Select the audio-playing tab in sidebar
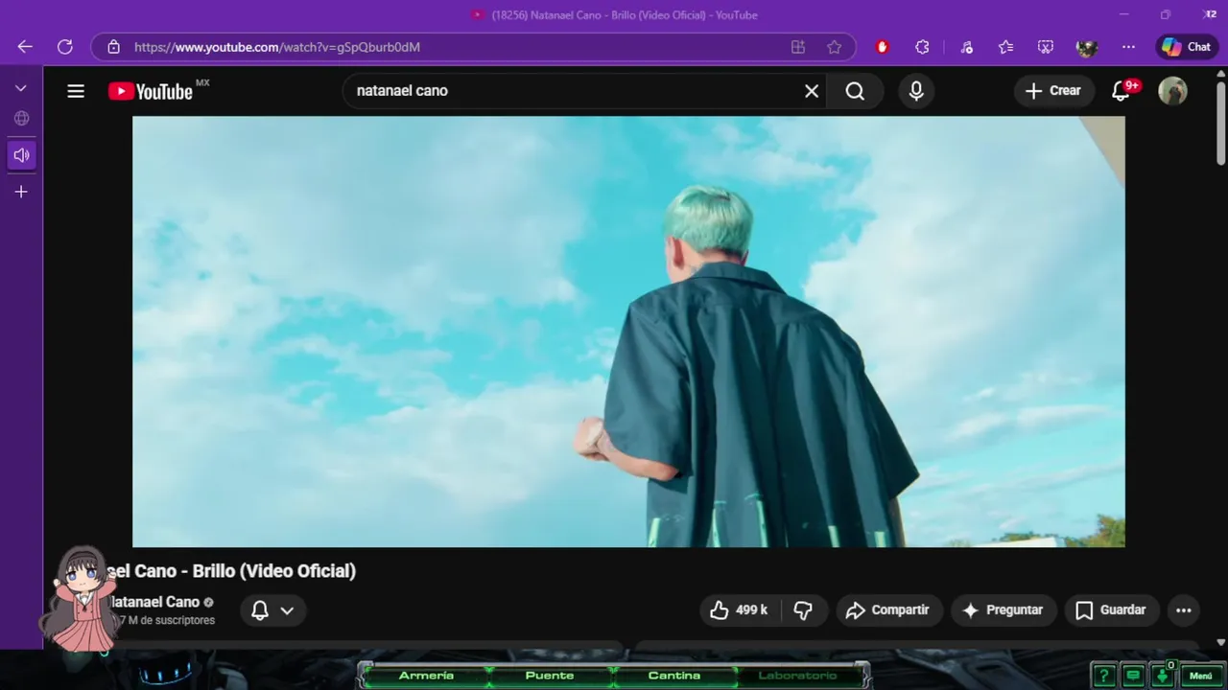 pos(21,155)
